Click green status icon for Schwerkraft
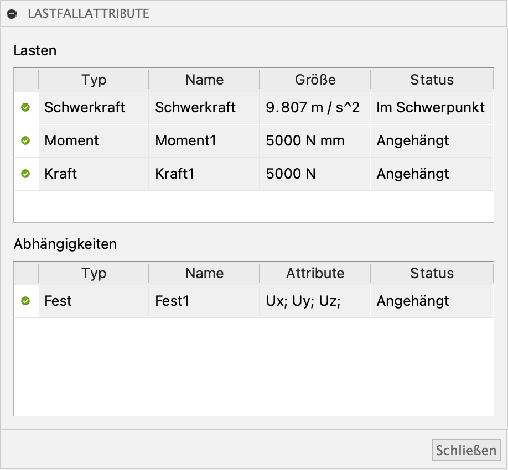 (x=25, y=107)
